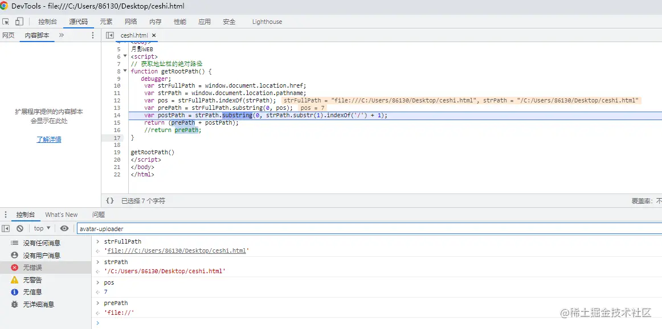The height and width of the screenshot is (329, 662).
Task: Activate the inspect element picker icon
Action: coord(6,22)
